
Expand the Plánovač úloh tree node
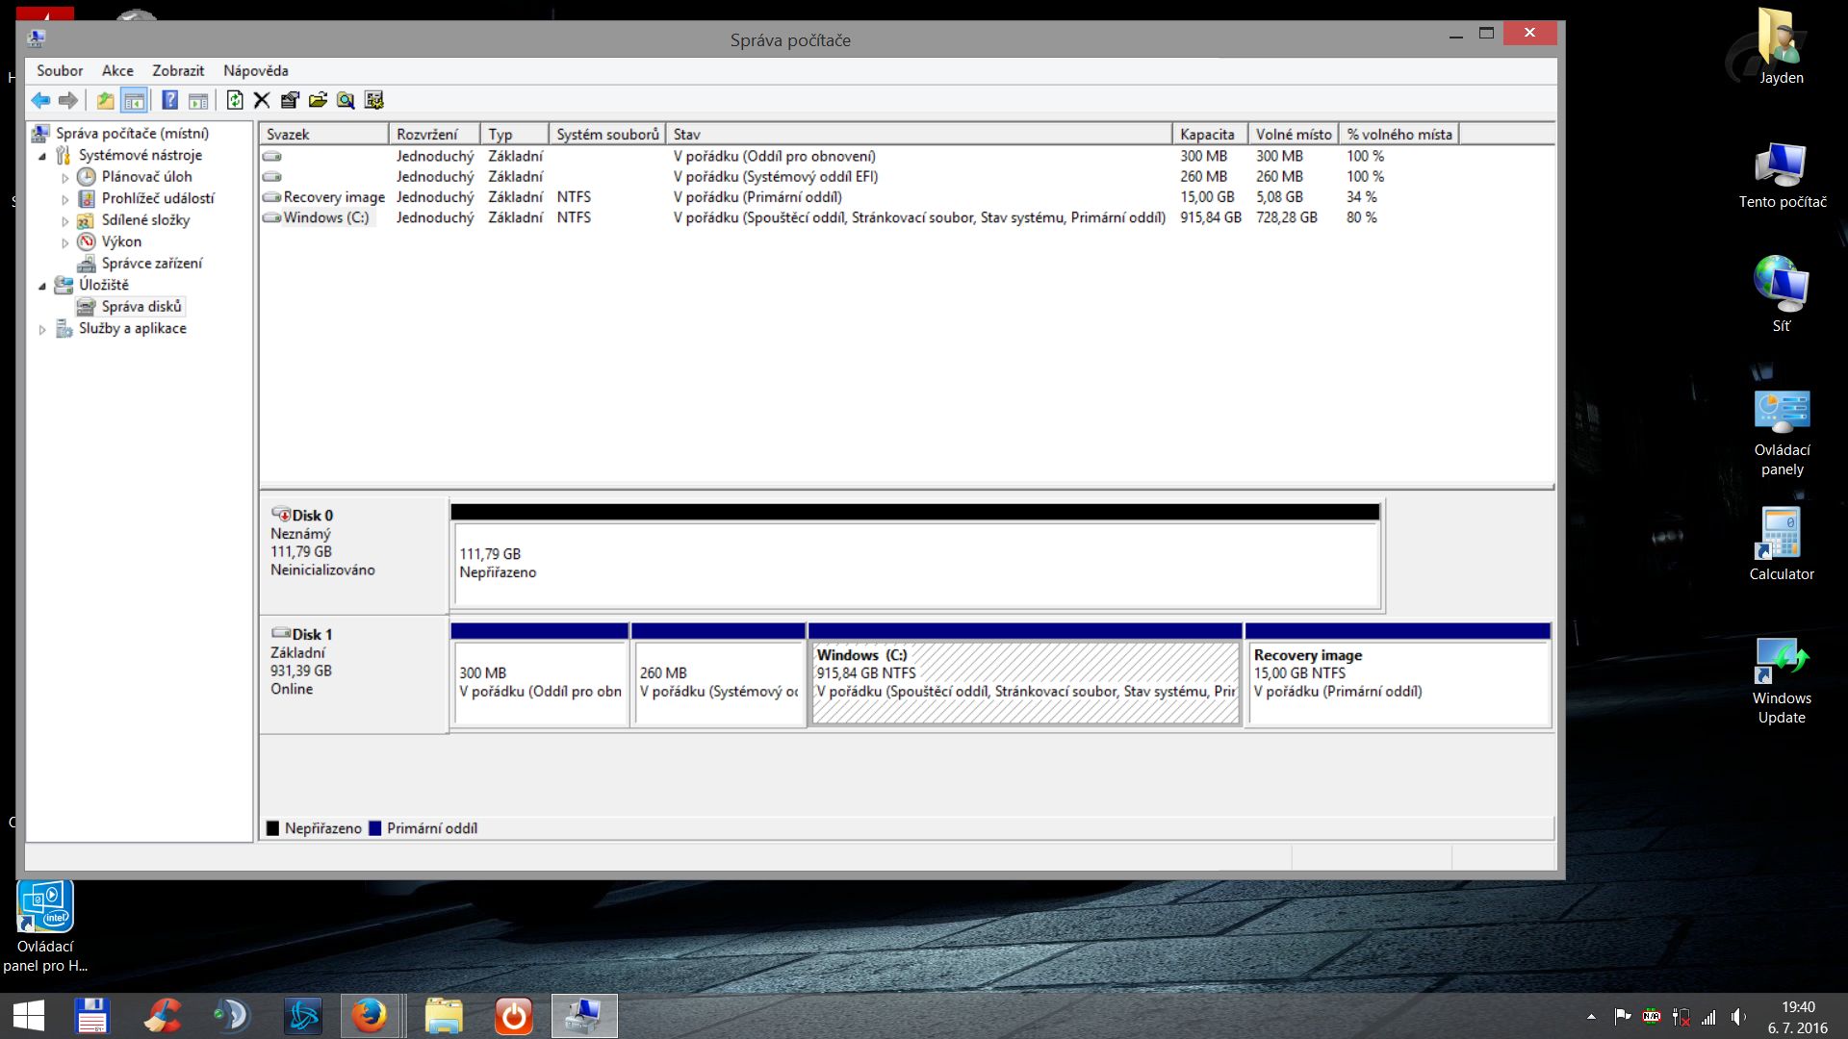click(65, 178)
